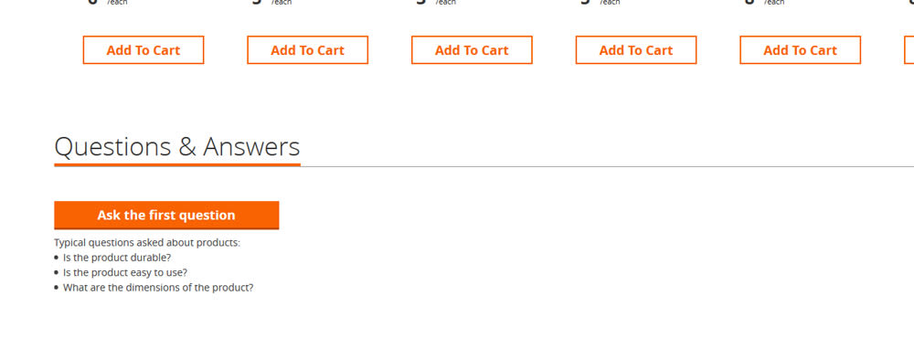Click "/each" label above third Add To Cart
914x338 pixels.
(445, 3)
